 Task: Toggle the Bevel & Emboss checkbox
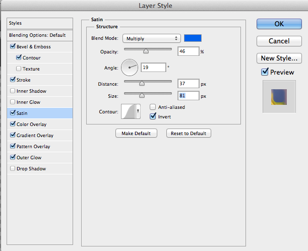[13, 46]
